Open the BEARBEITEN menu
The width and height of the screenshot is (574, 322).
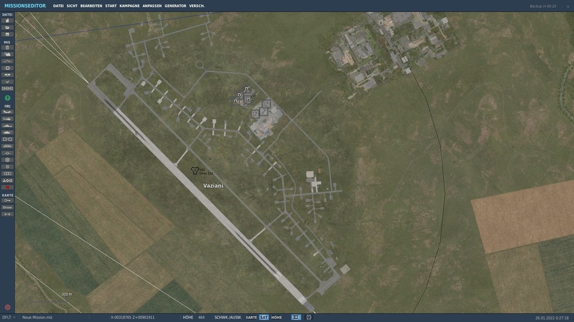[x=91, y=6]
